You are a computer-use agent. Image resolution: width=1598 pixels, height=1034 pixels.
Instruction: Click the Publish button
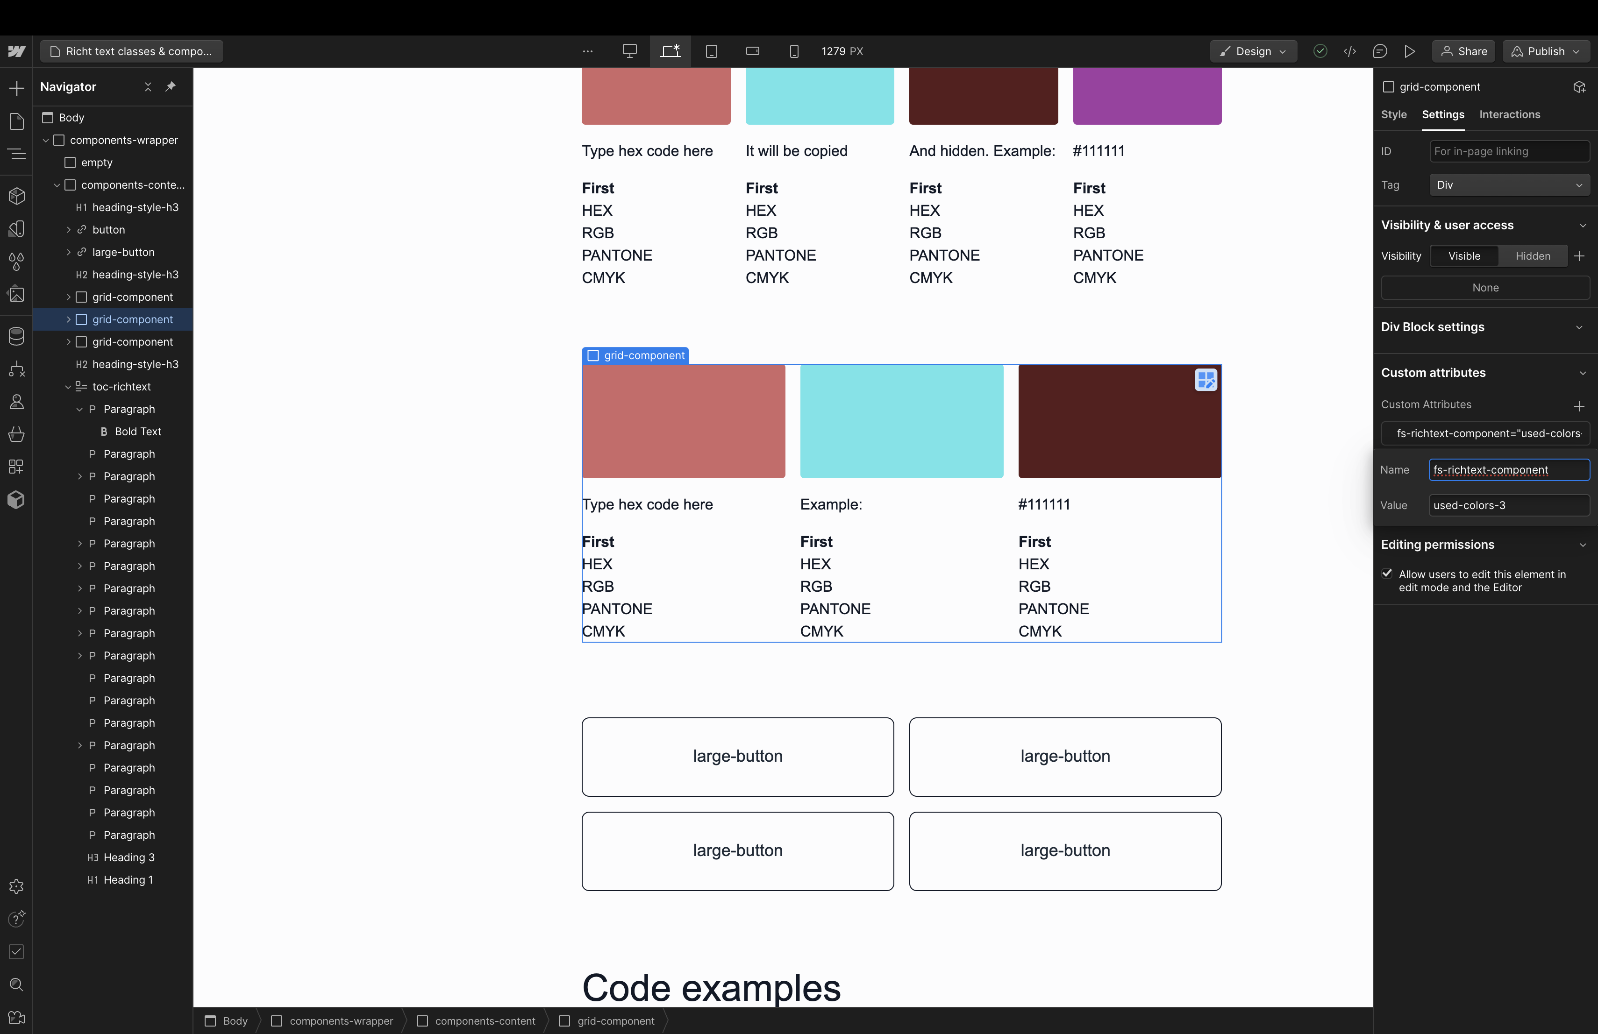1546,51
